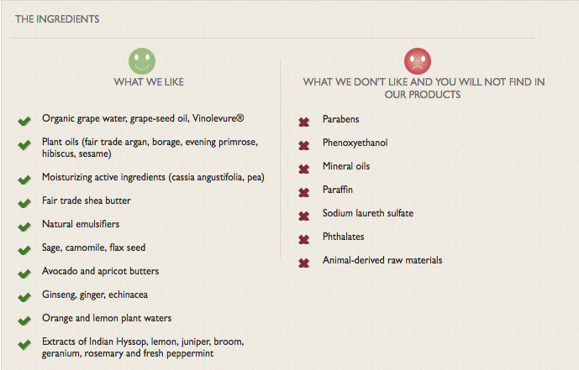Click the checkmark beside Sage, camomile, flax seed
The width and height of the screenshot is (579, 370).
coord(24,250)
